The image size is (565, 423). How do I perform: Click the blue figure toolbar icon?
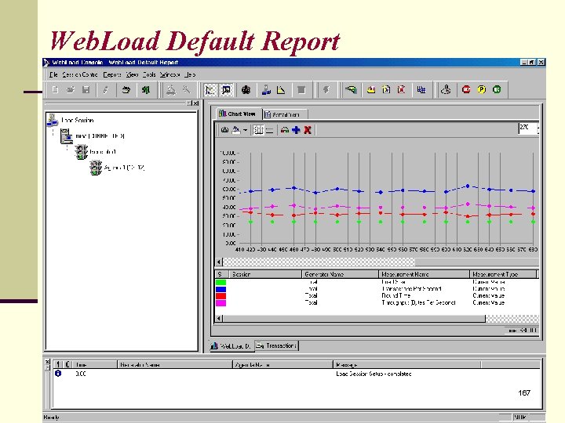pyautogui.click(x=266, y=89)
